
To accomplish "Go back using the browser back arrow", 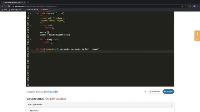I will (x=2, y=6).
